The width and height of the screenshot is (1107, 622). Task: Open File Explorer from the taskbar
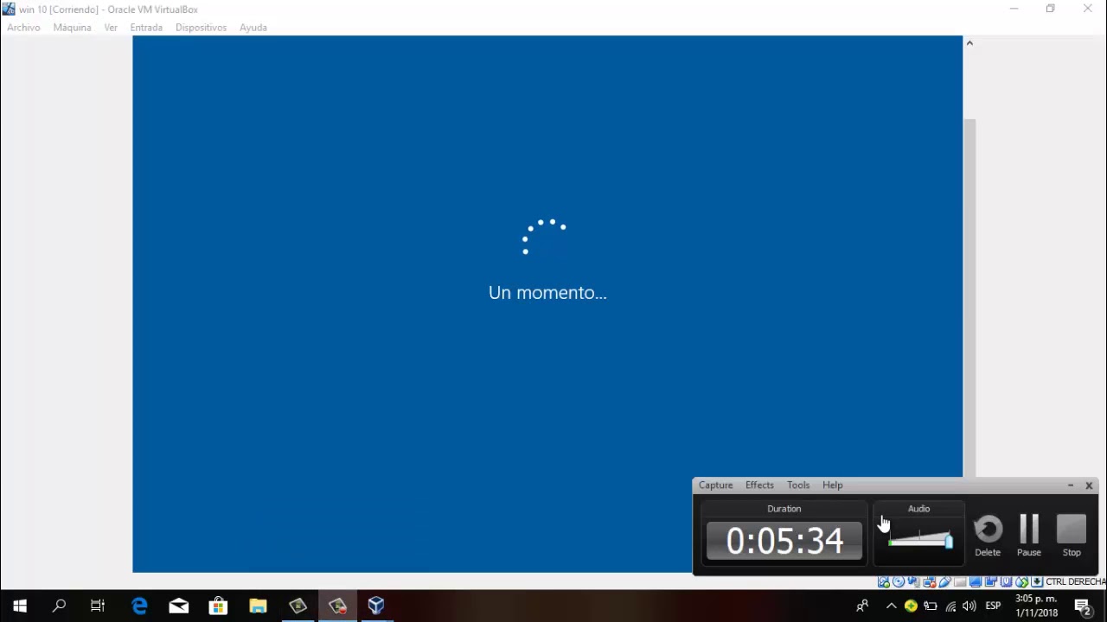pyautogui.click(x=258, y=606)
